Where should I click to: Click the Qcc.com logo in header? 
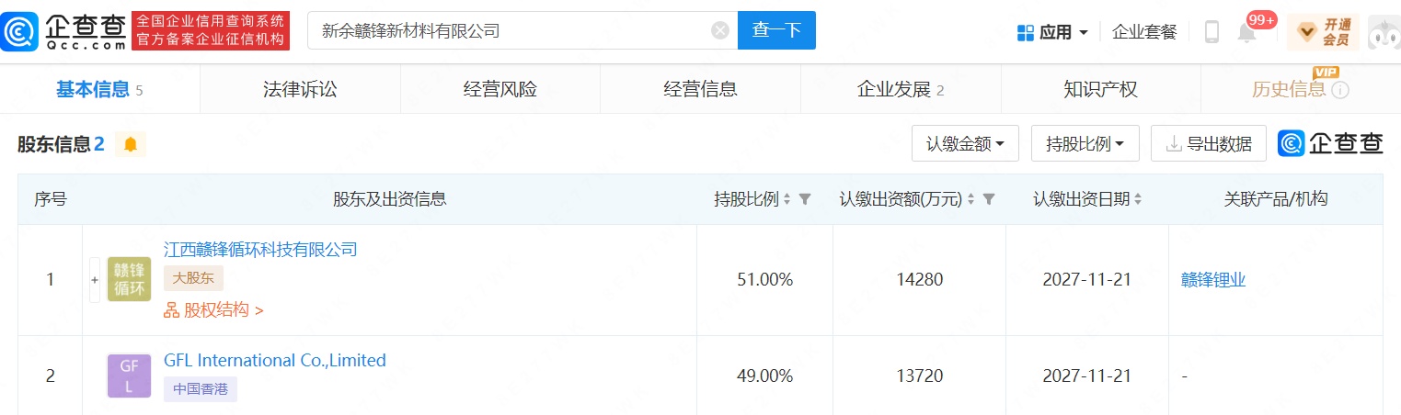click(x=64, y=31)
